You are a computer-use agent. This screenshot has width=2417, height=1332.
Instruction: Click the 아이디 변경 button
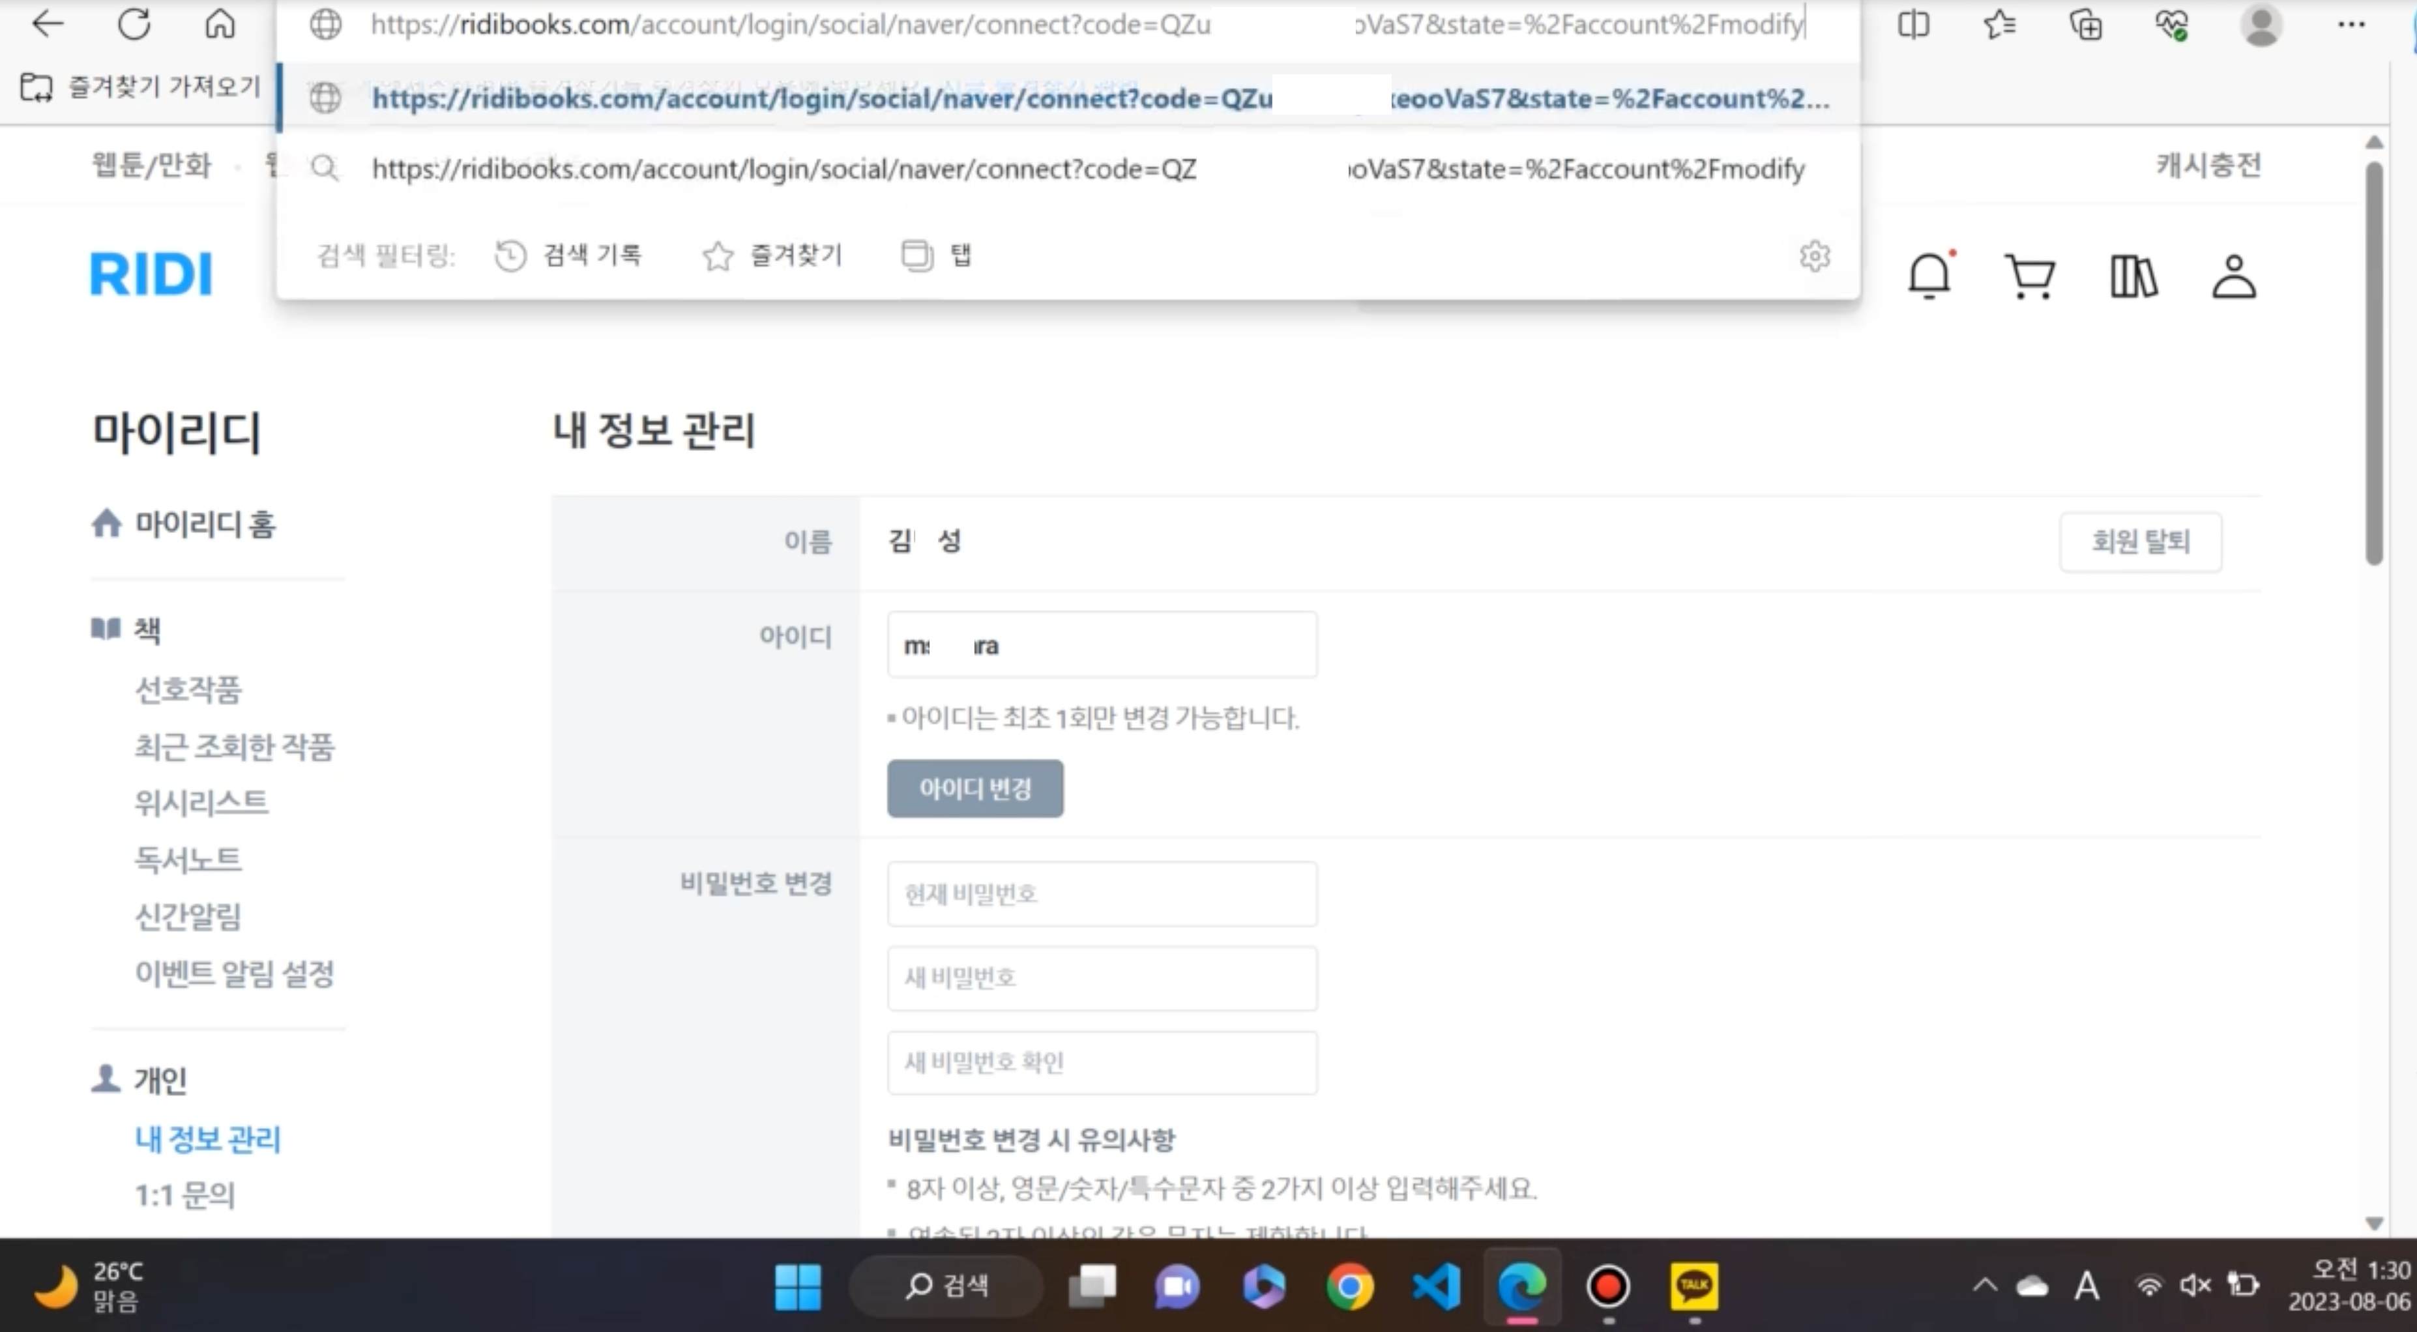coord(975,788)
